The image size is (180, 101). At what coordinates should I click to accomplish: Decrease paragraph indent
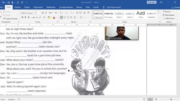point(77,13)
